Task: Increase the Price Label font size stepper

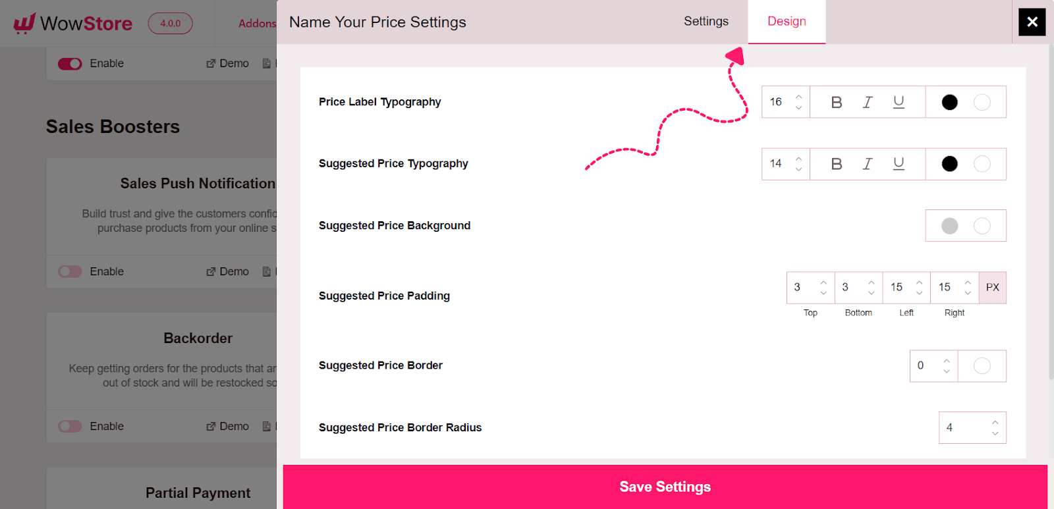Action: click(x=798, y=97)
